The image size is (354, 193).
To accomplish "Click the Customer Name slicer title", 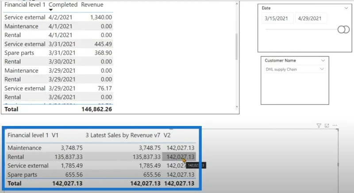I will [x=280, y=60].
